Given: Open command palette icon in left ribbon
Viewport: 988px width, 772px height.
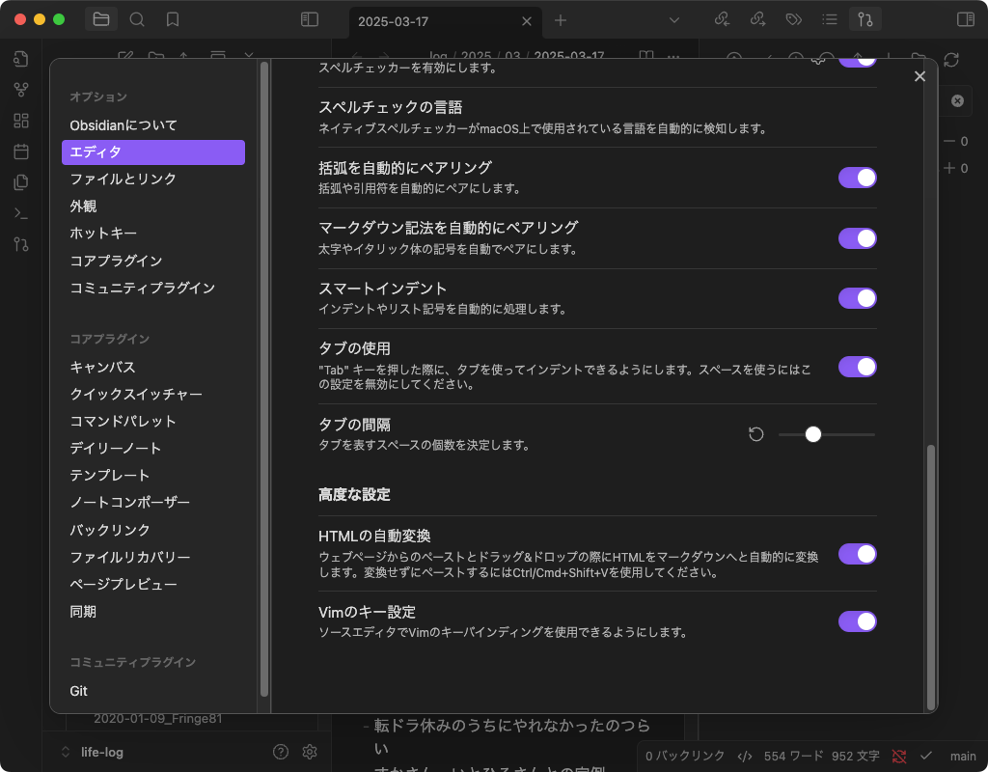Looking at the screenshot, I should (x=21, y=213).
